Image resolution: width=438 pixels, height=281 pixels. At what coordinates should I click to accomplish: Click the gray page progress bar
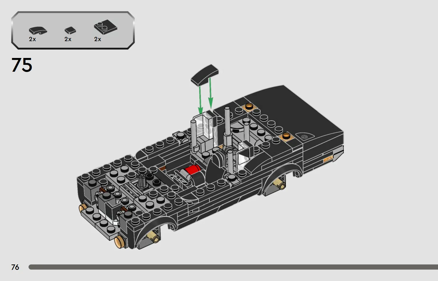tap(233, 267)
